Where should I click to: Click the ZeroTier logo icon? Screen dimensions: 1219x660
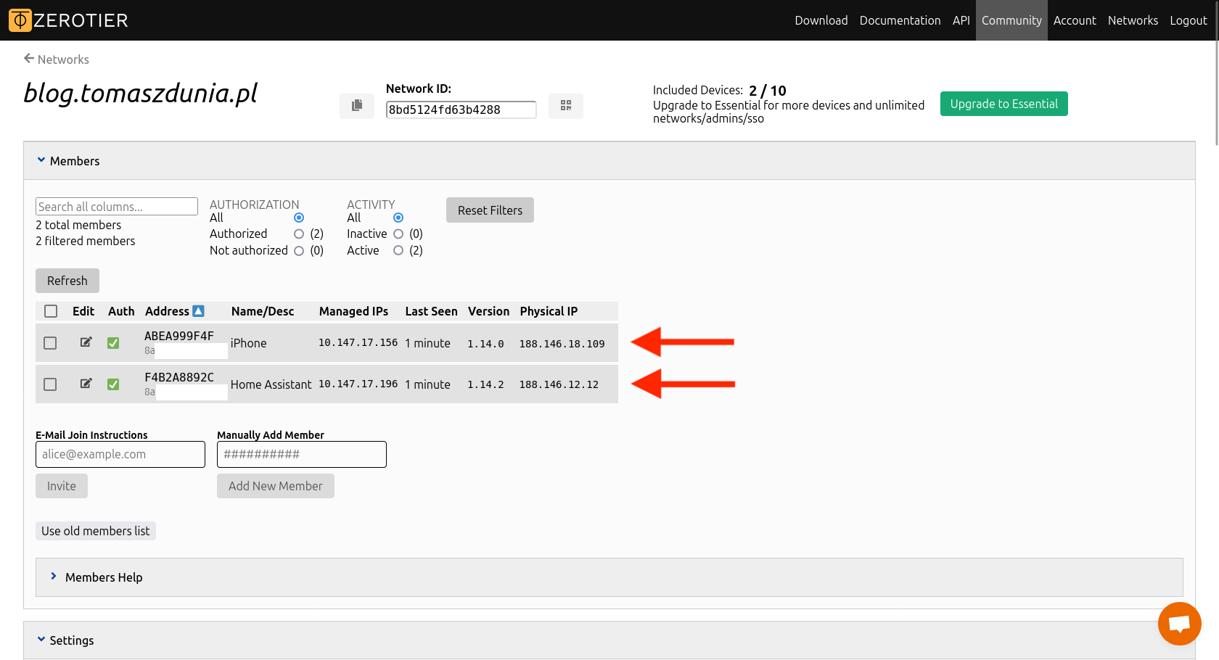click(x=20, y=20)
